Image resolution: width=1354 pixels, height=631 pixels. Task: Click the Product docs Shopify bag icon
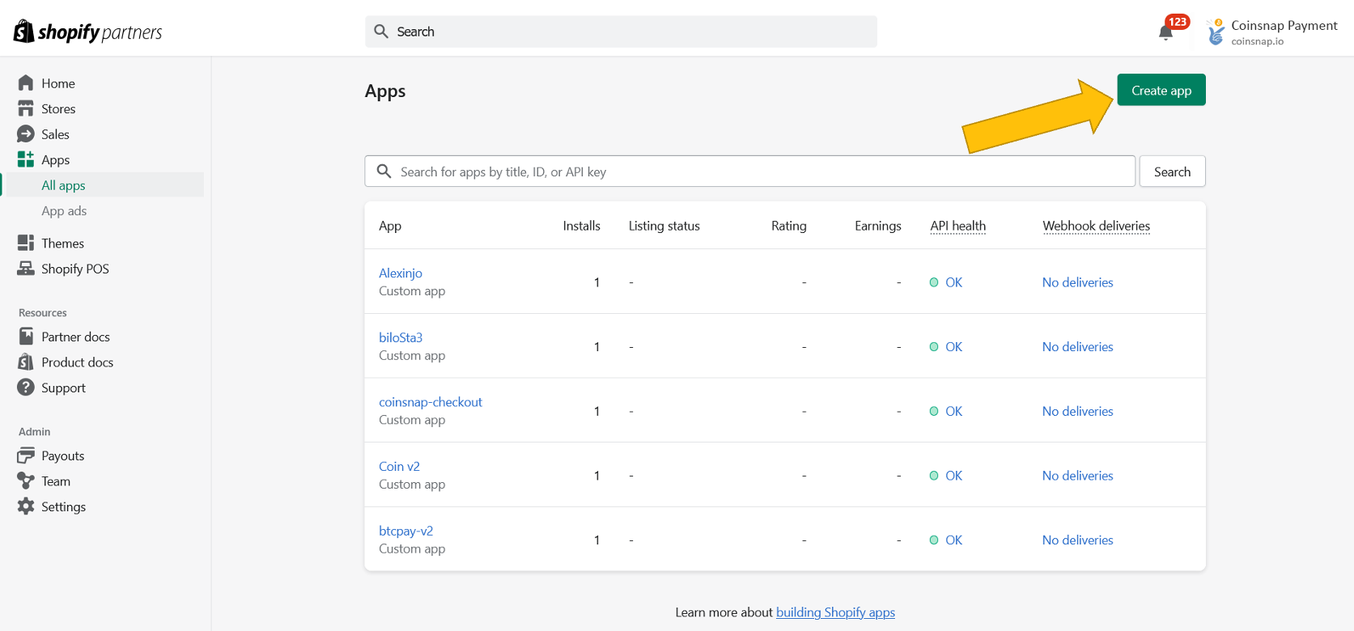(26, 362)
